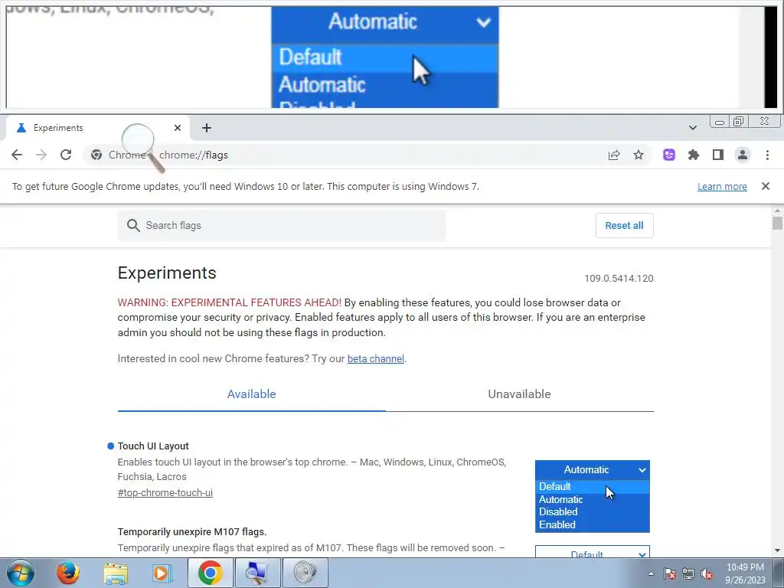Show hidden system tray icons
Viewport: 784px width, 588px height.
(x=651, y=573)
